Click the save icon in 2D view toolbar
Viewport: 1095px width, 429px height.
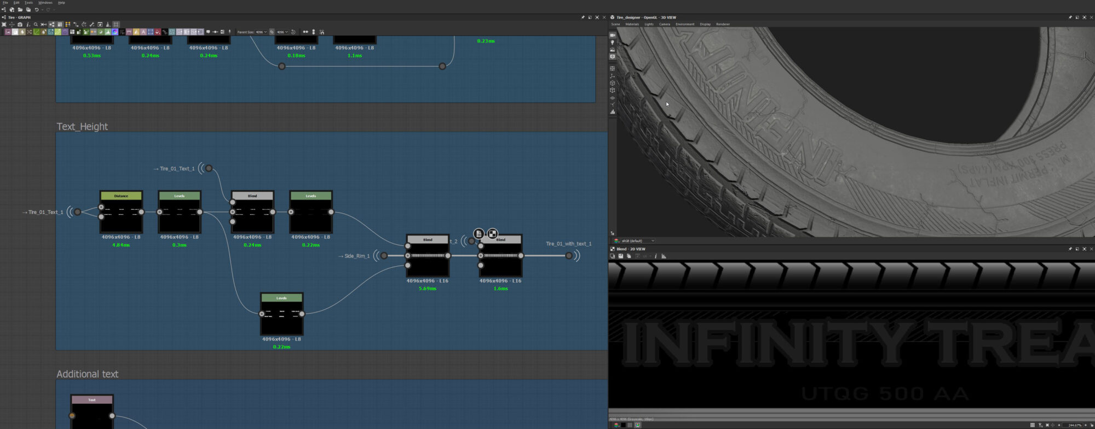[x=620, y=256]
